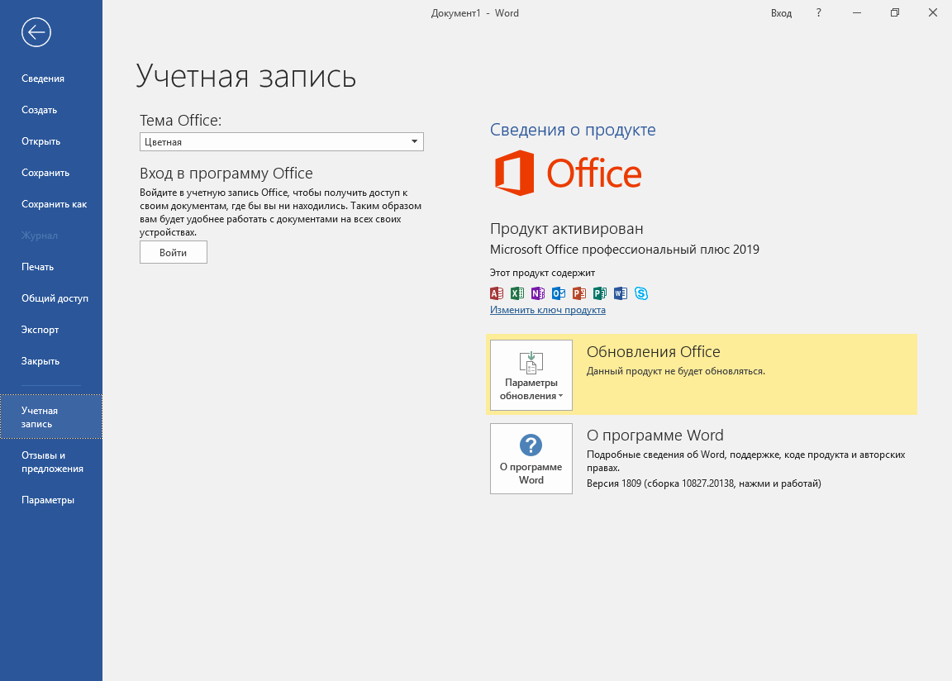Open Параметры at the sidebar bottom
Viewport: 952px width, 681px height.
[x=48, y=500]
